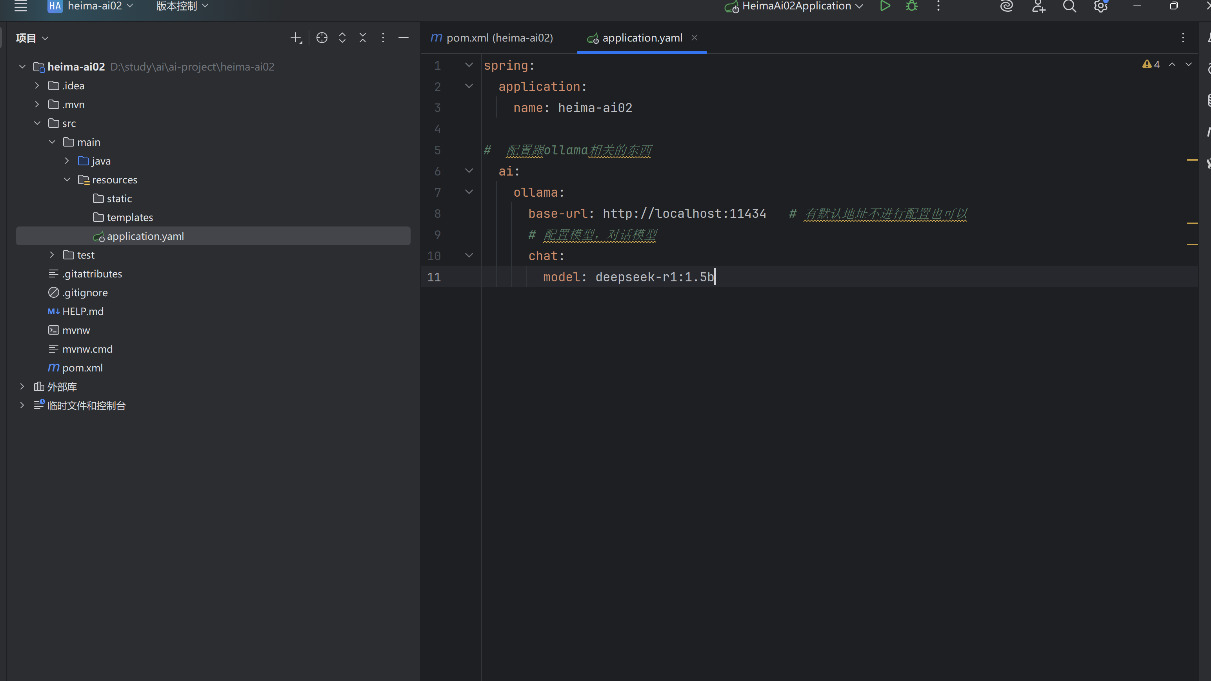Open the search everywhere magnifier
Viewport: 1211px width, 681px height.
click(1069, 6)
